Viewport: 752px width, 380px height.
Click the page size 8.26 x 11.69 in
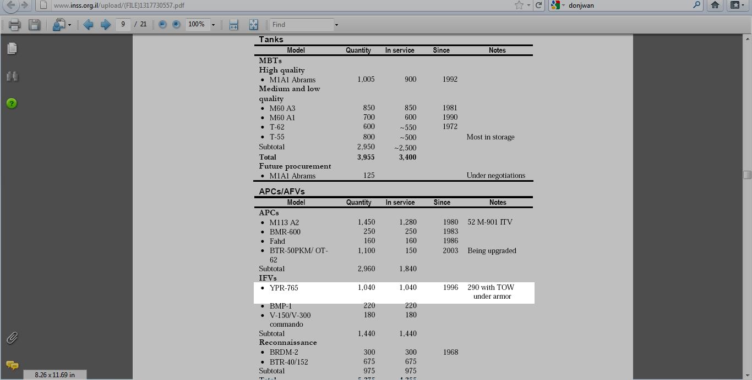pyautogui.click(x=55, y=375)
